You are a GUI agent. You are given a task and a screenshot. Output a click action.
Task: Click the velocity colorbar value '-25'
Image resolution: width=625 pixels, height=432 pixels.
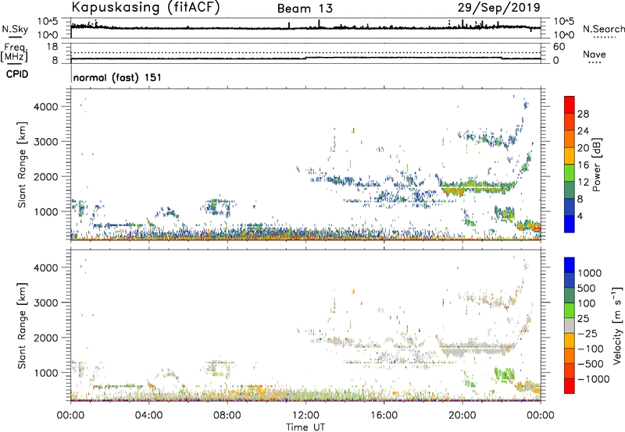[587, 334]
